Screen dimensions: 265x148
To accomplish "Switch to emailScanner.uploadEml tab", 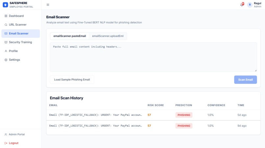I will (108, 36).
